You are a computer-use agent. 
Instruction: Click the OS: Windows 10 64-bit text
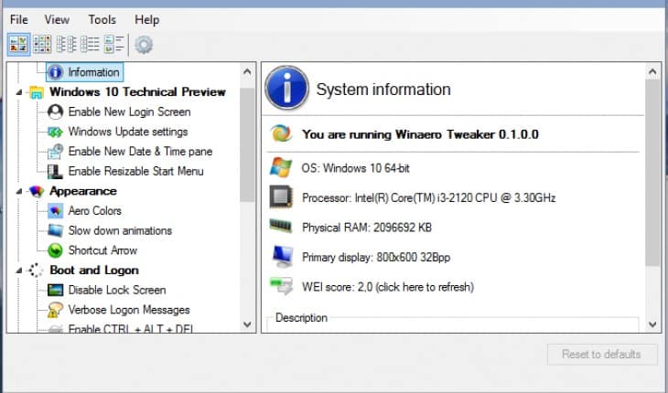coord(356,168)
